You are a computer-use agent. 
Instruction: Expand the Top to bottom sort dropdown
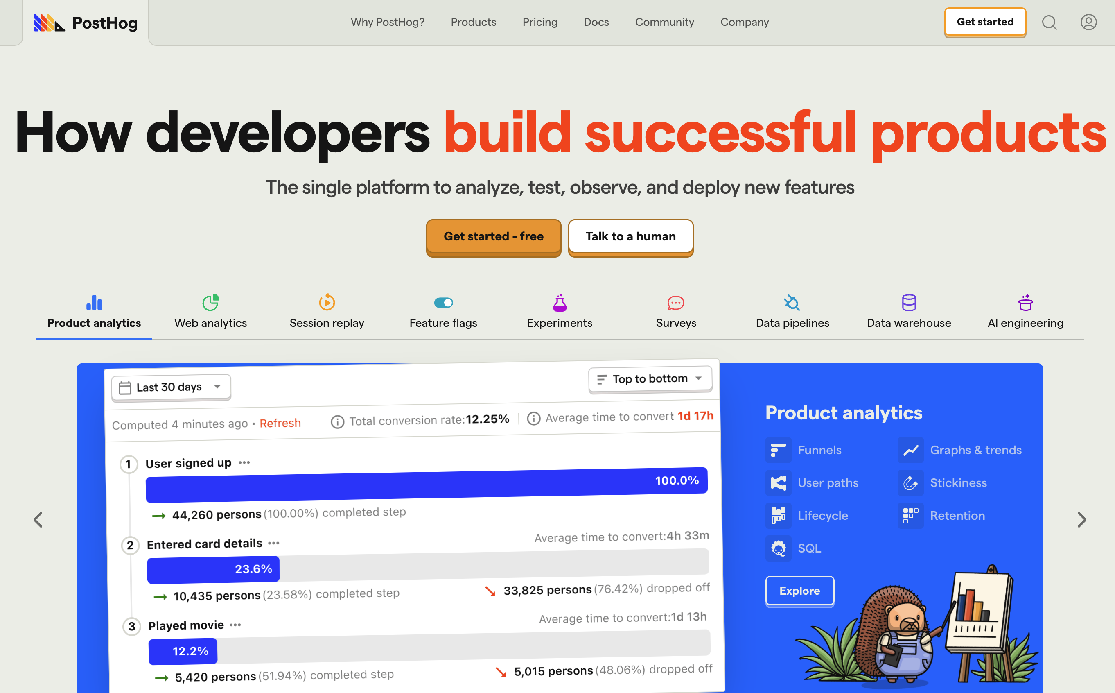(647, 378)
